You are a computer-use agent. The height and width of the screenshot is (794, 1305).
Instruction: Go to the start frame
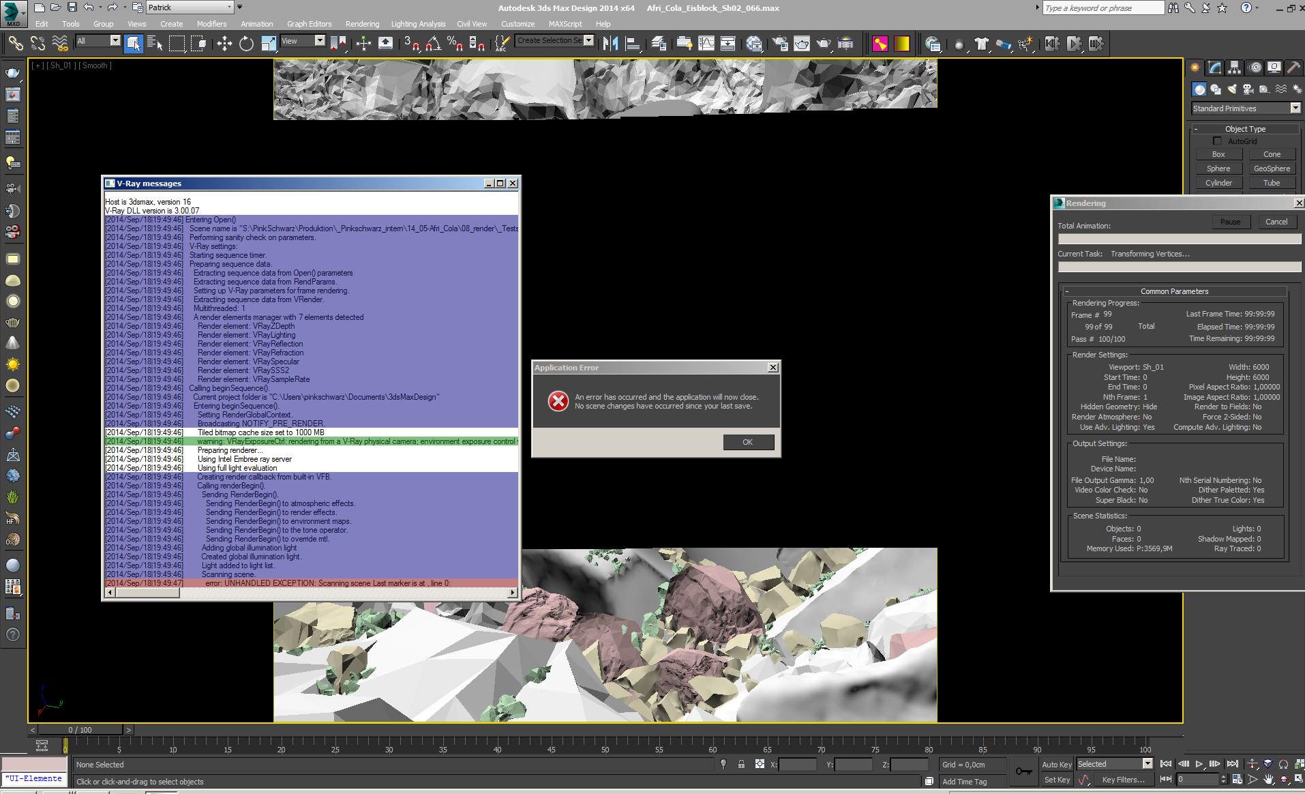[1166, 764]
